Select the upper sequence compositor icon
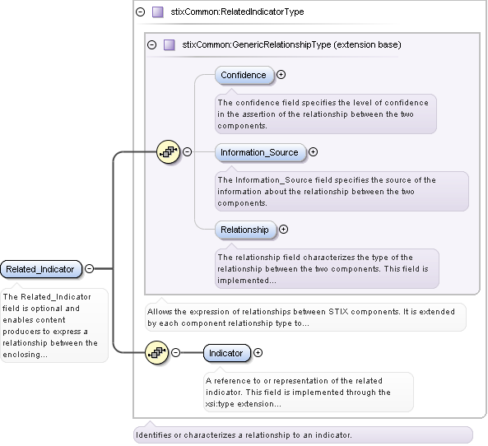The height and width of the screenshot is (446, 488). point(169,152)
